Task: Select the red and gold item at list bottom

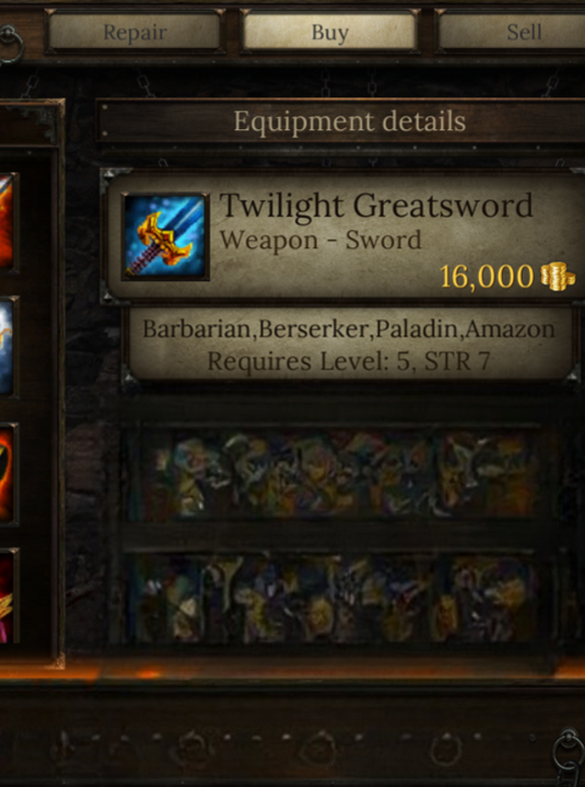Action: (x=7, y=596)
